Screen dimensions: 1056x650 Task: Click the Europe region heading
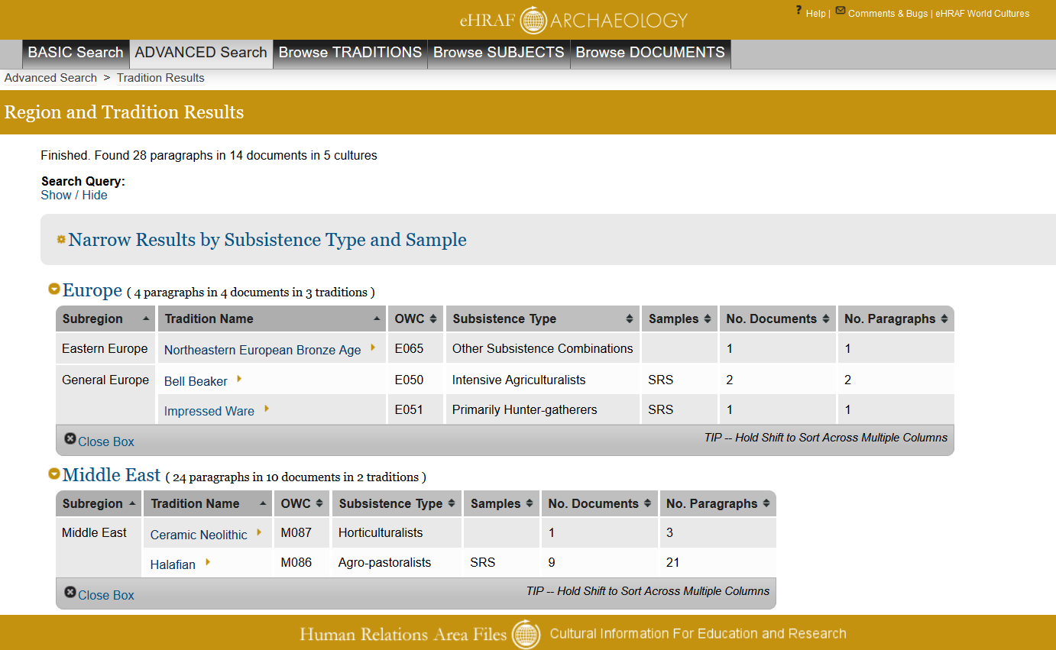(x=92, y=290)
